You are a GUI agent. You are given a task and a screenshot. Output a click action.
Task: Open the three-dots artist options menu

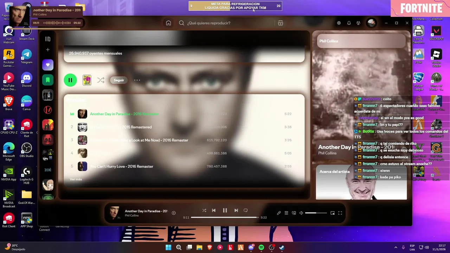[x=137, y=80]
